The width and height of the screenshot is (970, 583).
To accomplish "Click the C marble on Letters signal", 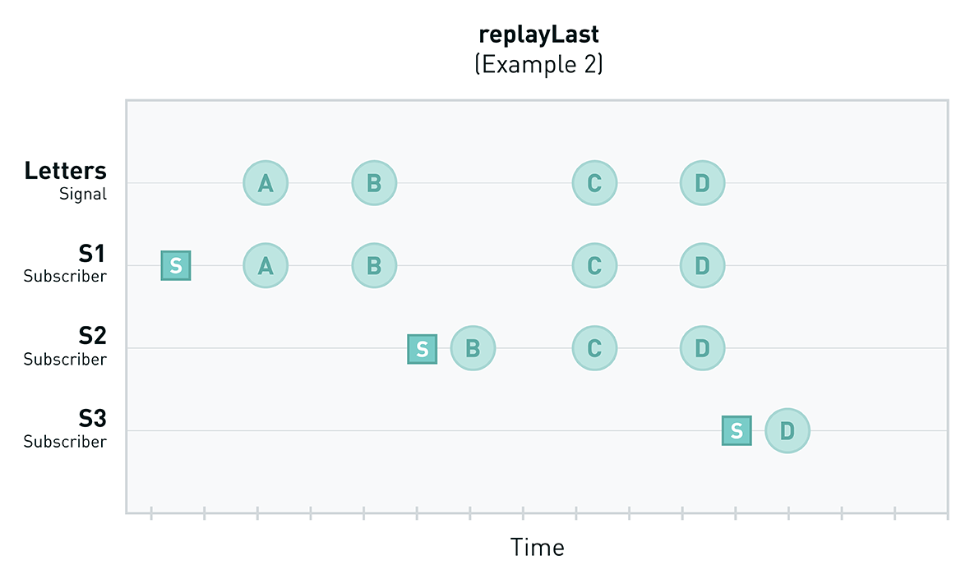I will pyautogui.click(x=594, y=183).
